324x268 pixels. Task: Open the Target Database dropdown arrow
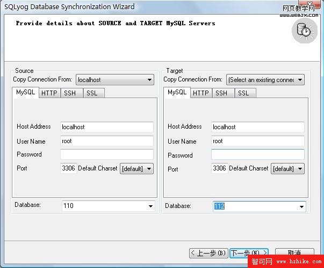coord(301,206)
